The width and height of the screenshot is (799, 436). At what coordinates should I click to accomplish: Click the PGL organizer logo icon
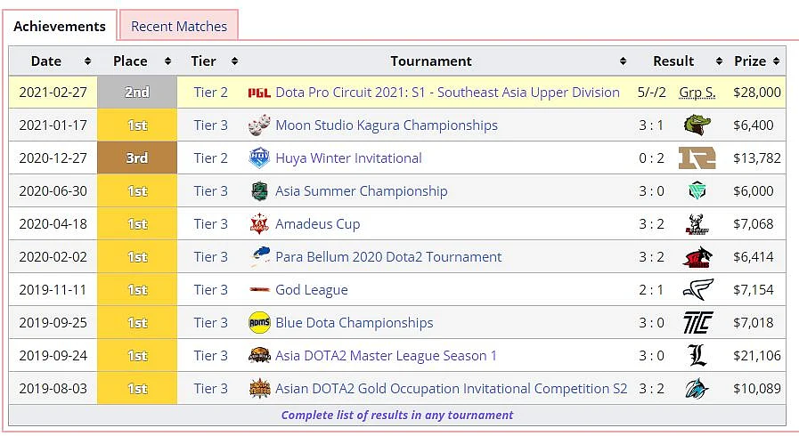pos(259,93)
